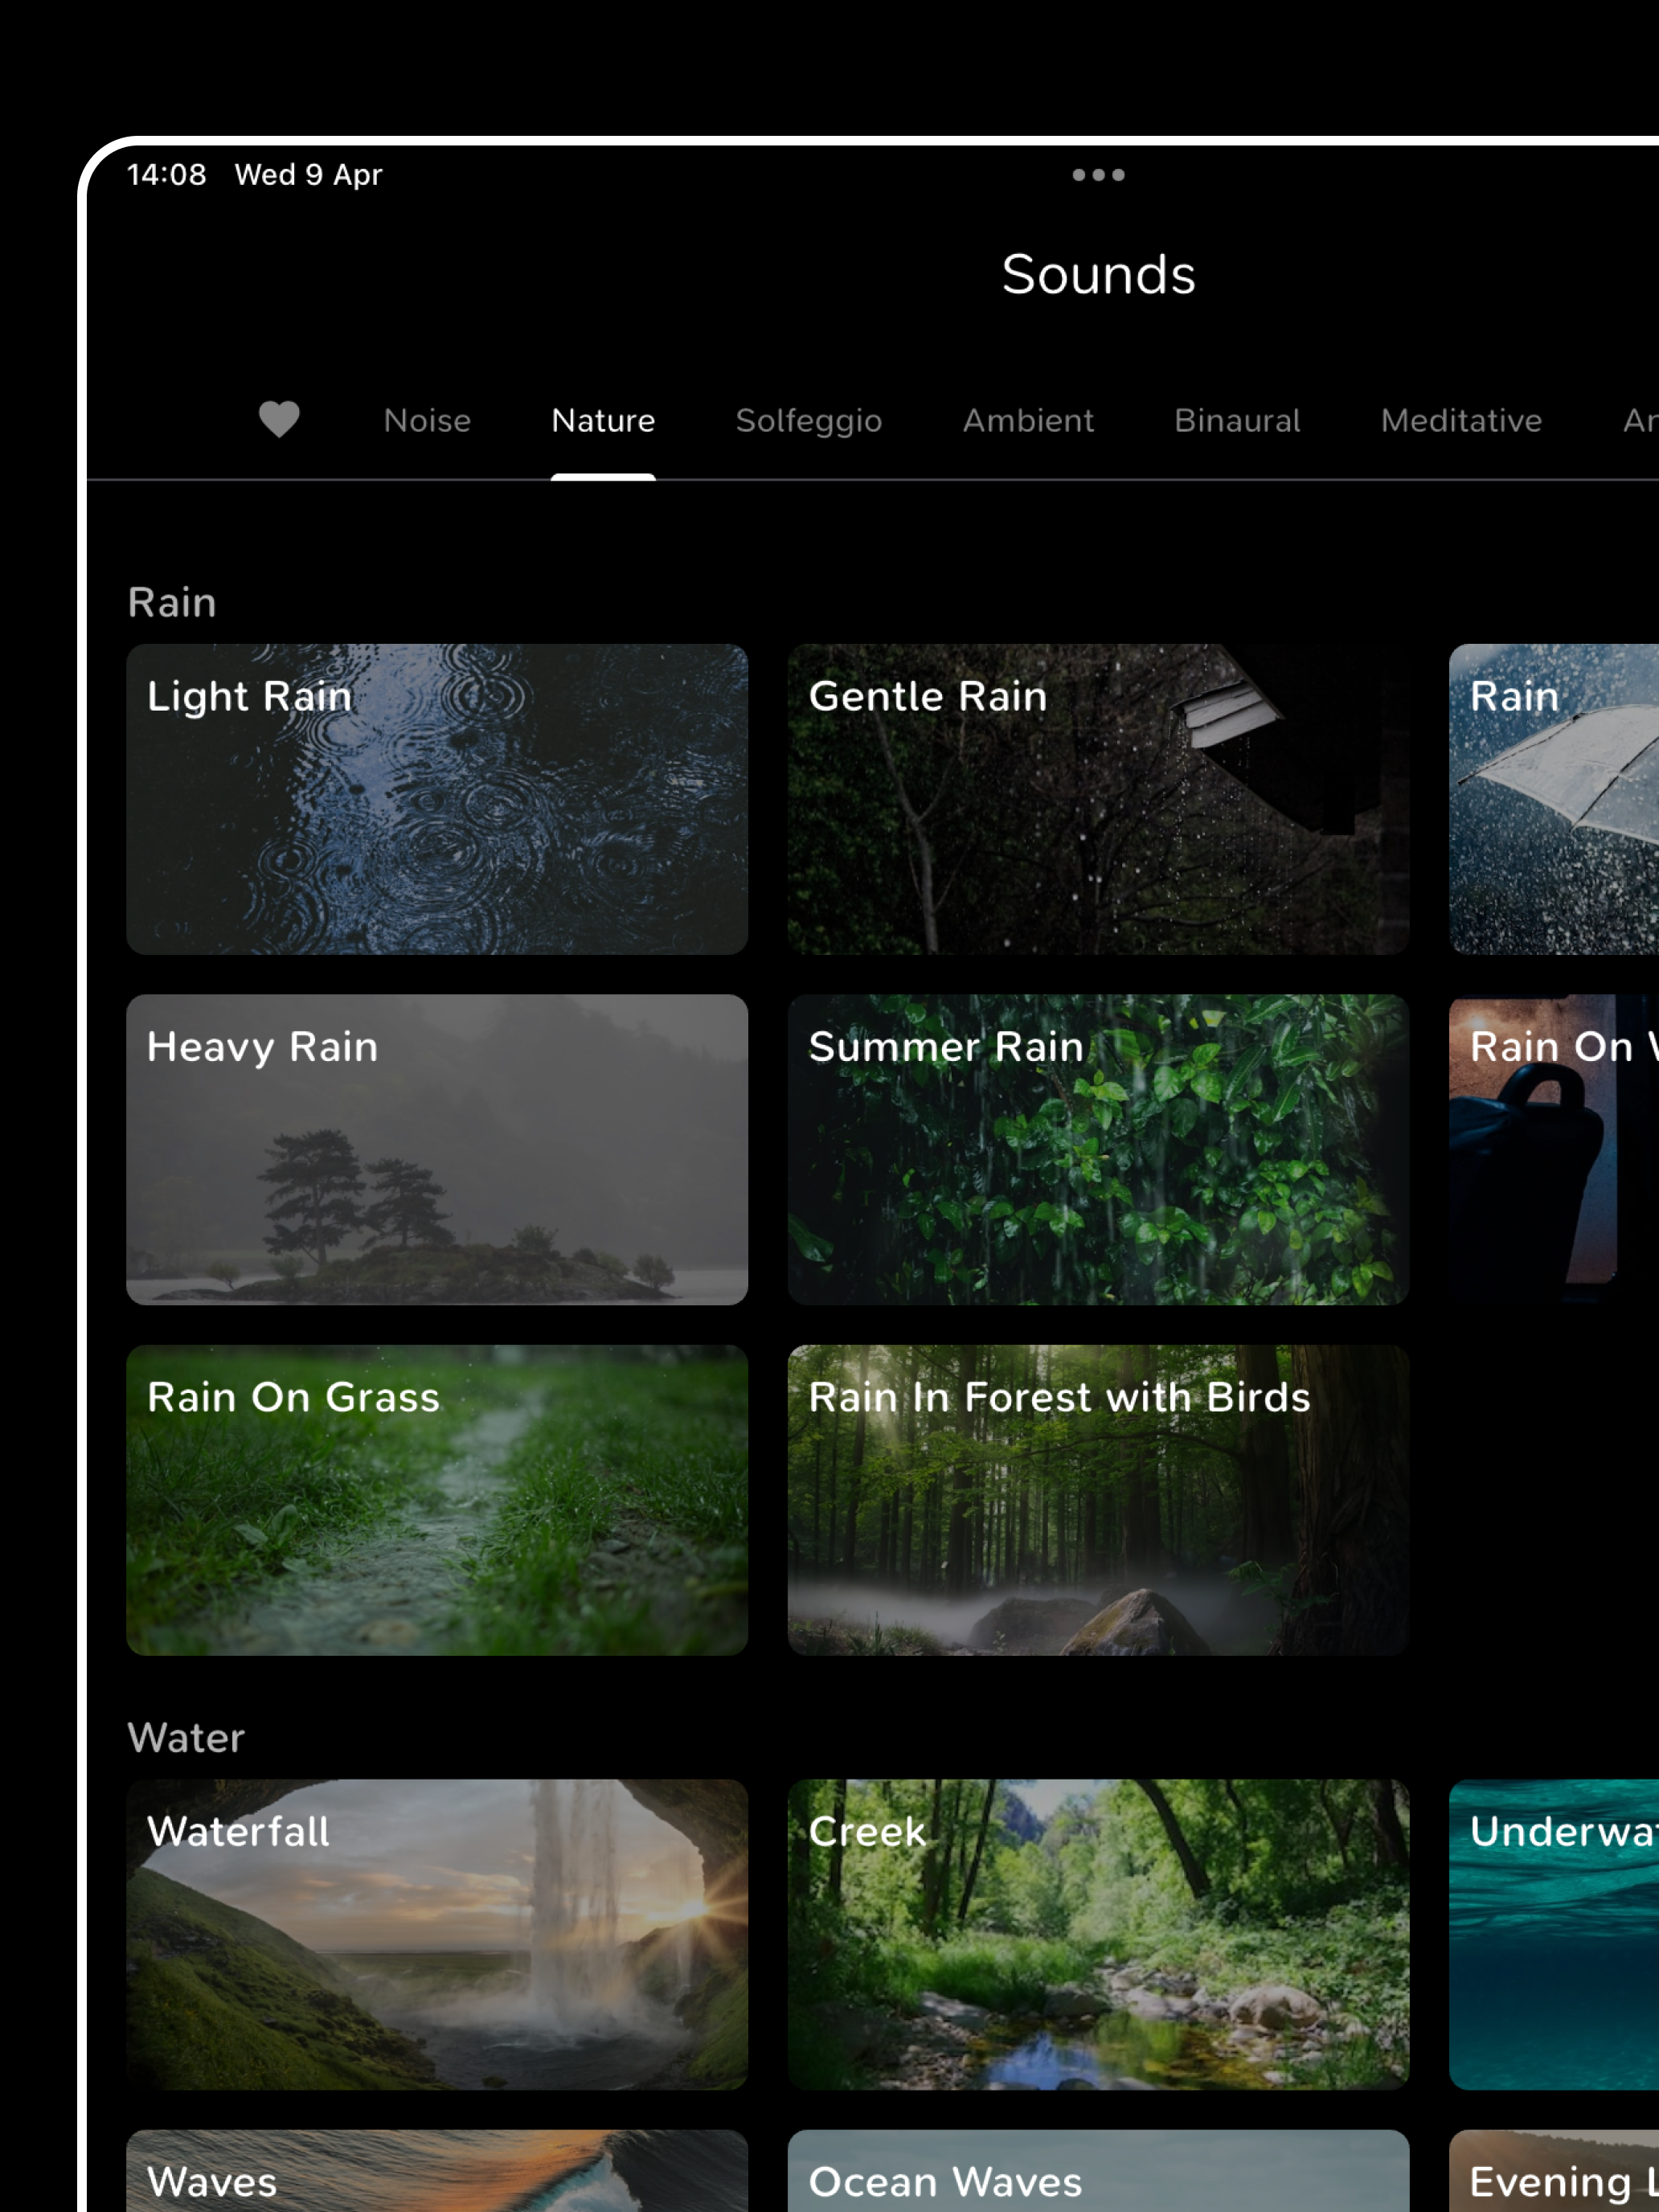This screenshot has width=1659, height=2212.
Task: Tap the three-dot multitasking indicator
Action: pos(1098,175)
